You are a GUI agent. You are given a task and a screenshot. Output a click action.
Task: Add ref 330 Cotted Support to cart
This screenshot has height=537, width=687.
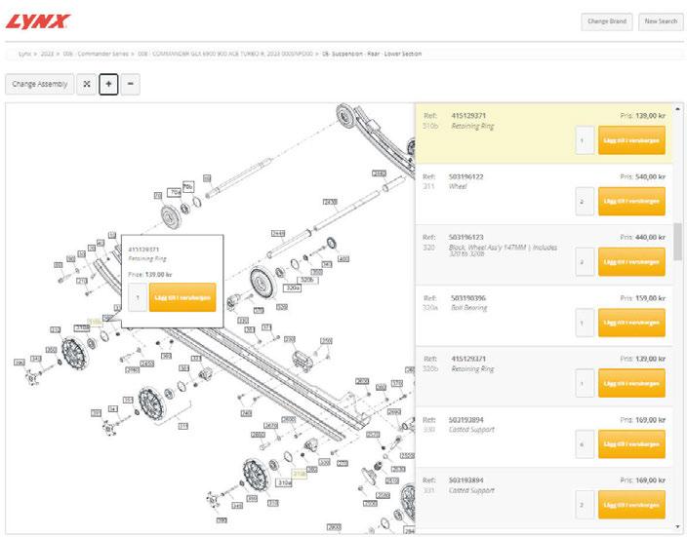click(x=631, y=444)
